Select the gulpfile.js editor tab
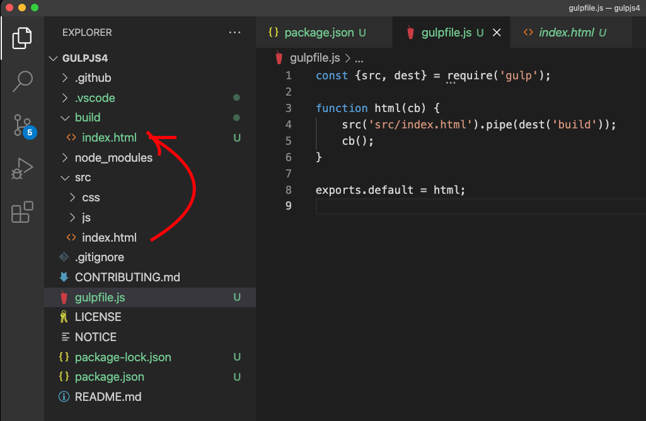This screenshot has width=646, height=421. (x=451, y=33)
